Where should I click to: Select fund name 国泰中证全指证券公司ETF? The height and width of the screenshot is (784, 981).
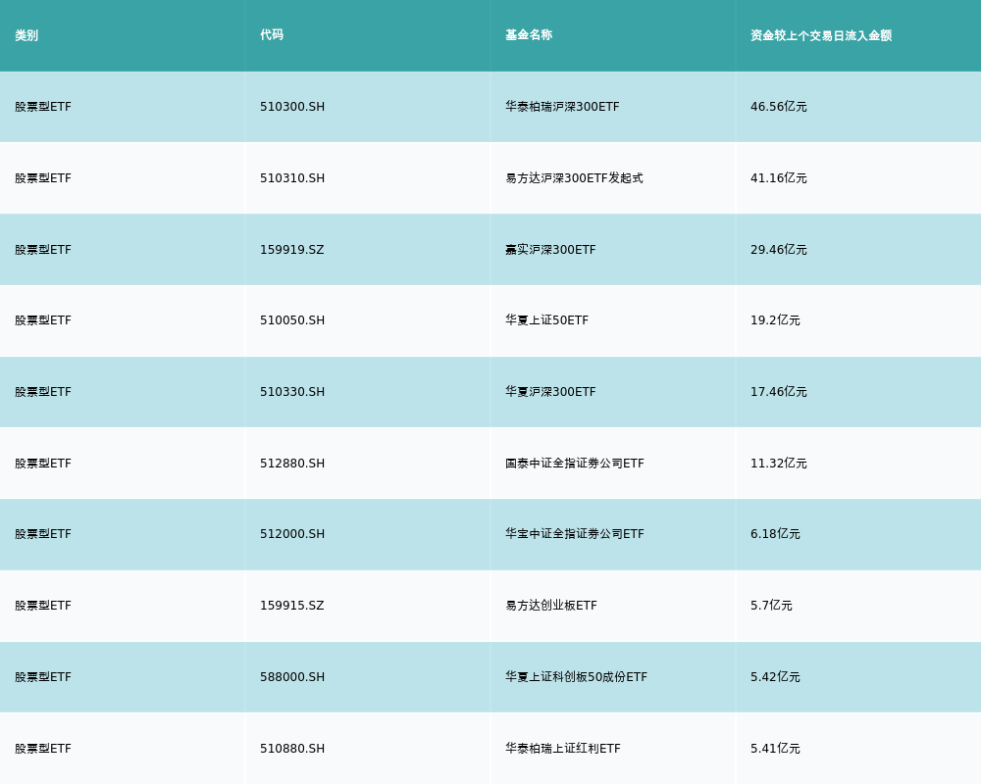[x=574, y=464]
